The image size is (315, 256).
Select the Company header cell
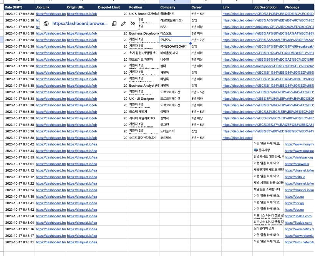pos(175,7)
